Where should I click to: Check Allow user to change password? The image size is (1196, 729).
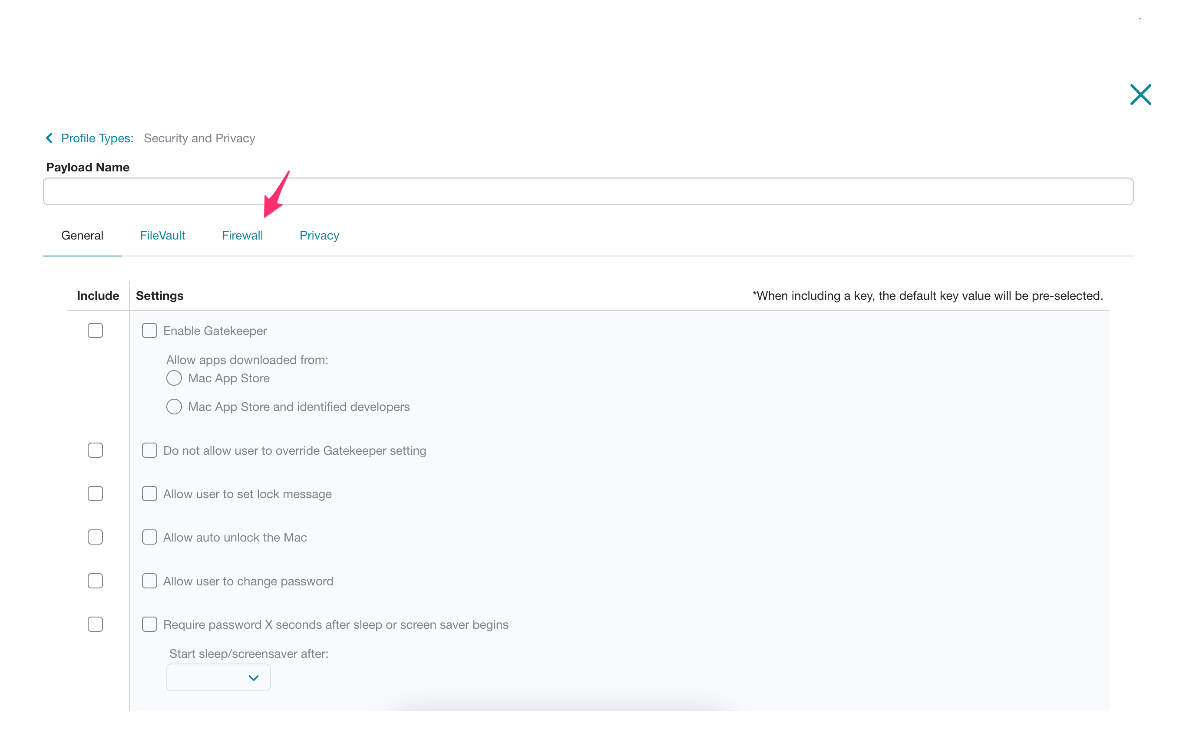click(x=149, y=581)
